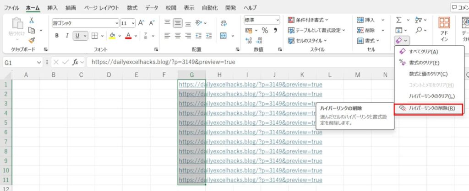This screenshot has height=191, width=469.
Task: Toggle center horizontal alignment
Action: point(178,36)
